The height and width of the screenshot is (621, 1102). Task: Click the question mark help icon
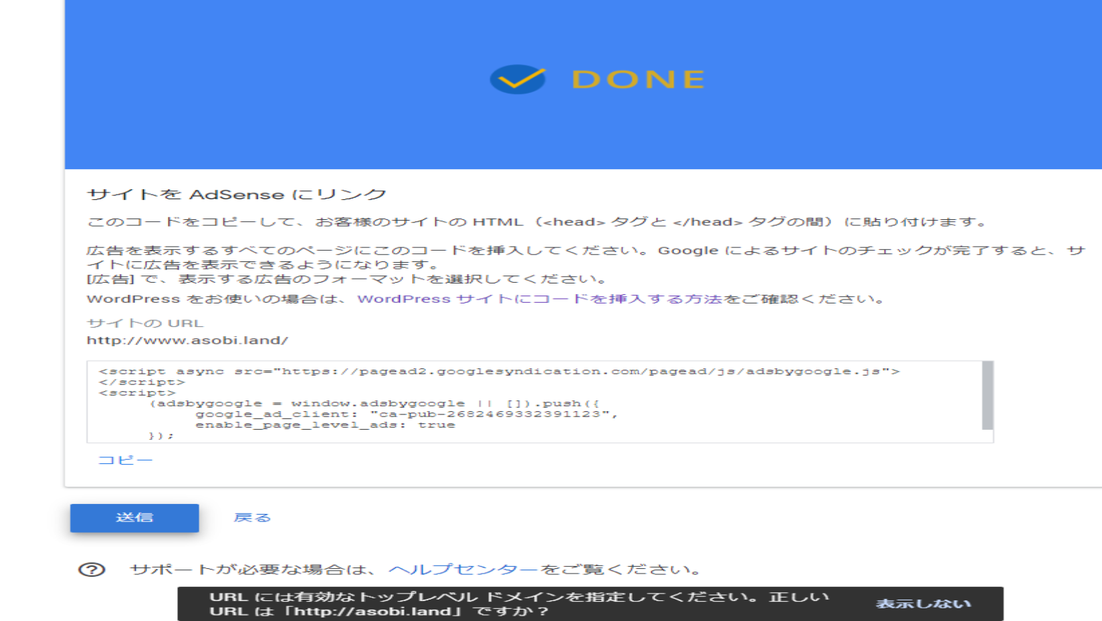click(x=92, y=570)
